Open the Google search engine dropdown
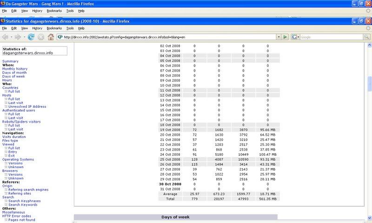This screenshot has width=372, height=223. [295, 37]
